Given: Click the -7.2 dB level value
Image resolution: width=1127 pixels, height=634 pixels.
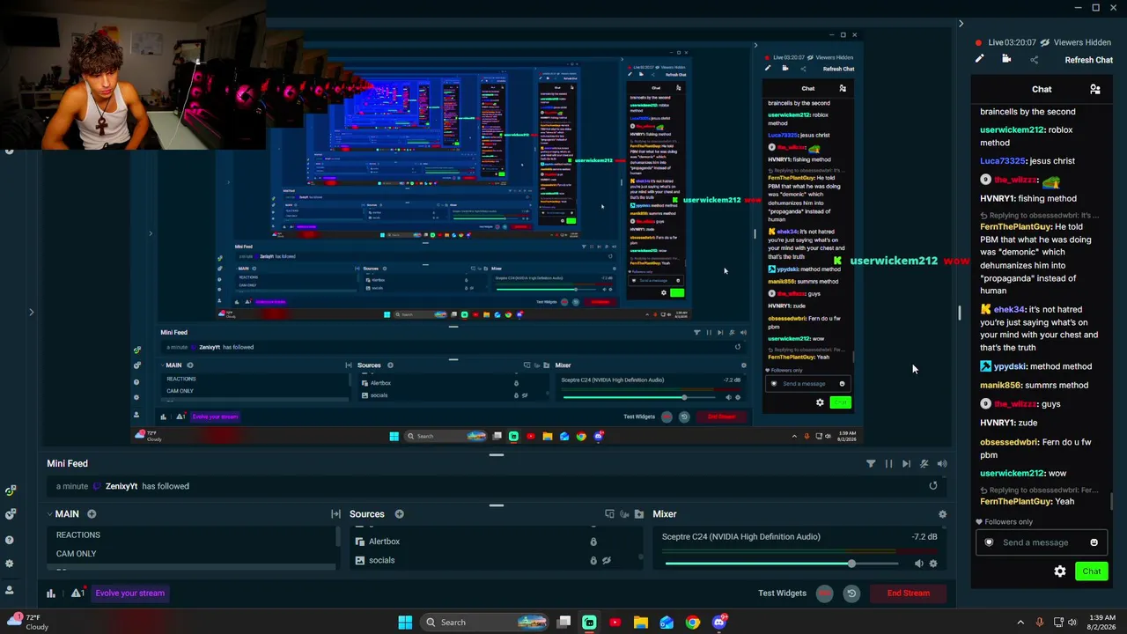Looking at the screenshot, I should pyautogui.click(x=924, y=536).
